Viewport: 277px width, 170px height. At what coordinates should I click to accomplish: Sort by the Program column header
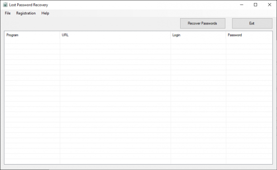click(x=32, y=35)
